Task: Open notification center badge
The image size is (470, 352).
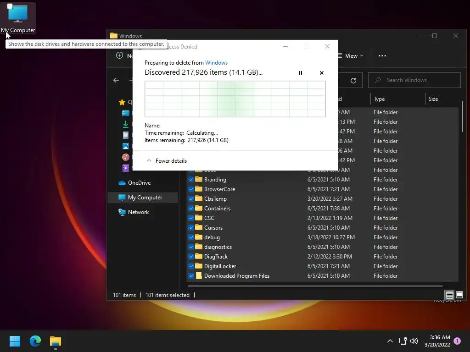Action: (x=457, y=341)
